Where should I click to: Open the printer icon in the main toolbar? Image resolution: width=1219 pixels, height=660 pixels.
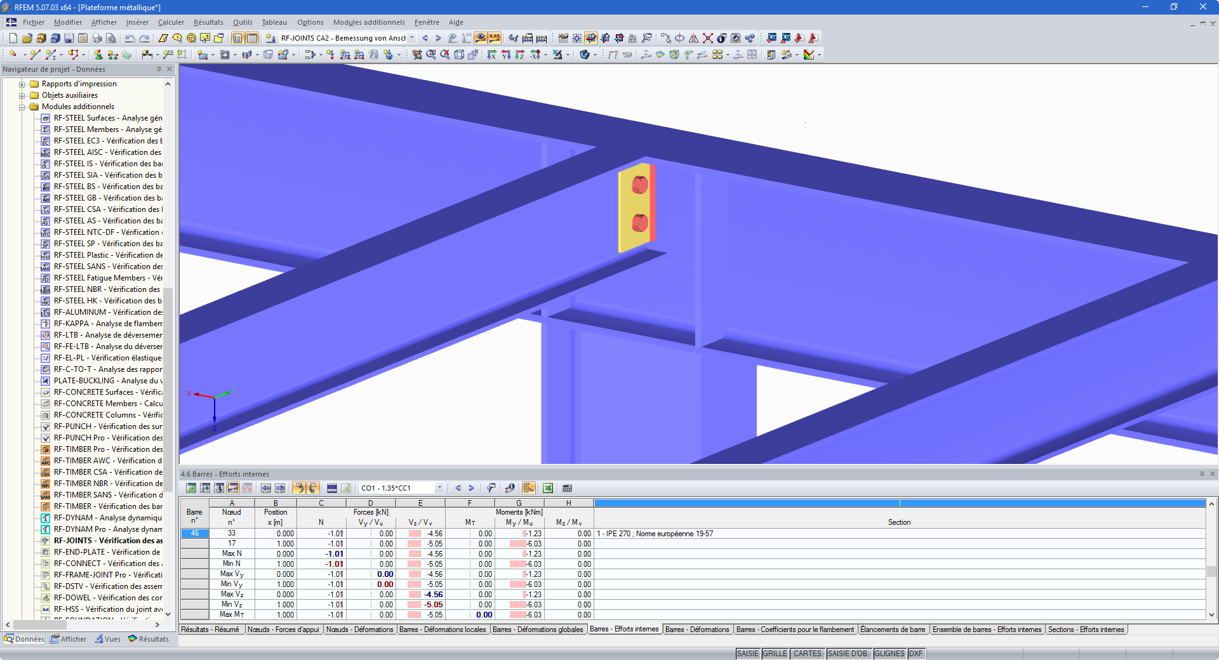(x=97, y=38)
